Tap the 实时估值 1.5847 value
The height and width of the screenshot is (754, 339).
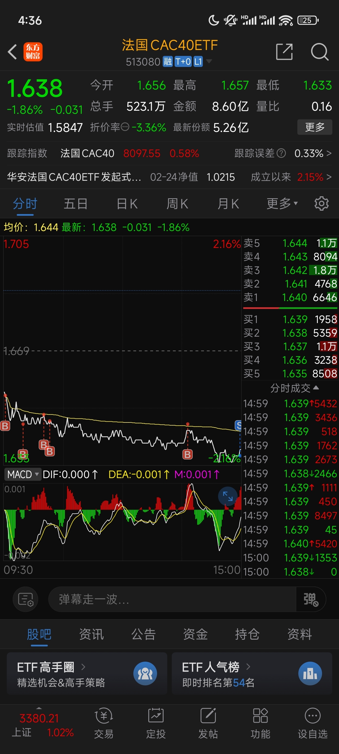click(65, 127)
